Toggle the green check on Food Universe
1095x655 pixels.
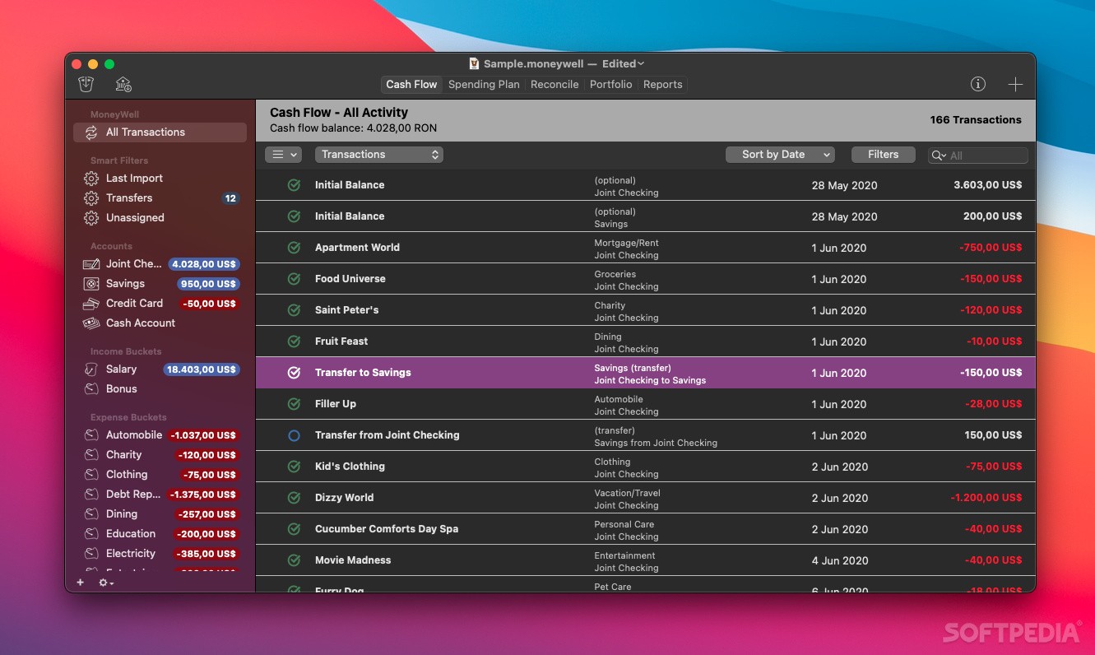[294, 279]
